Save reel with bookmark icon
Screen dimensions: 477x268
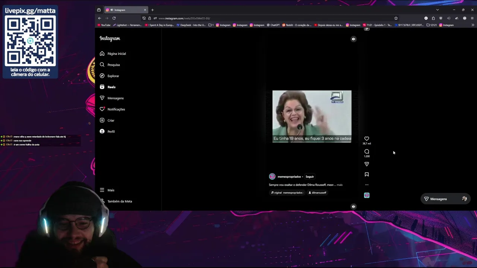[367, 174]
